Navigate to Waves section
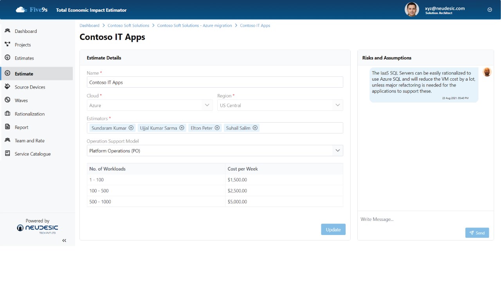Screen dimensions: 501x282 (21, 100)
